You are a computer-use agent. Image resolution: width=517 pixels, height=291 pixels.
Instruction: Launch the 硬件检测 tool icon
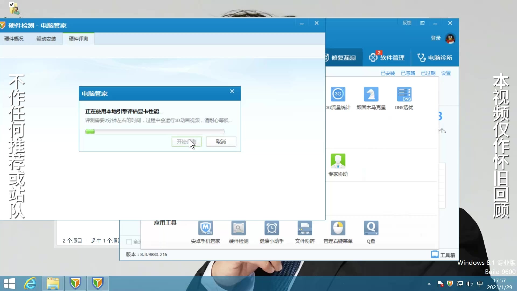click(239, 228)
